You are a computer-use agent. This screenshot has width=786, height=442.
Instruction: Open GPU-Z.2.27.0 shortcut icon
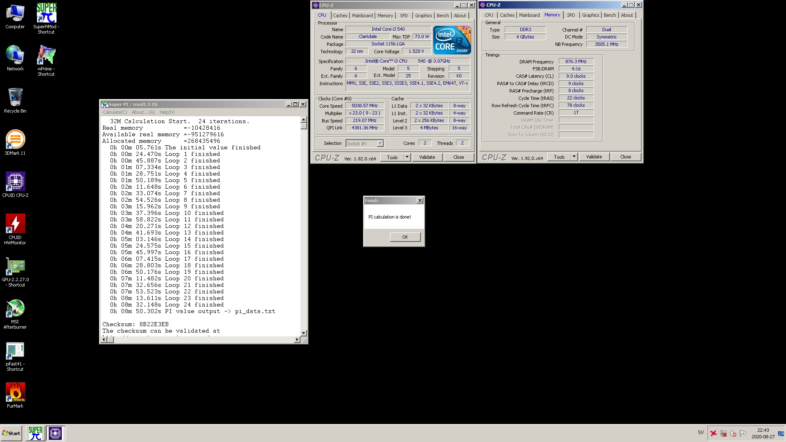point(15,272)
